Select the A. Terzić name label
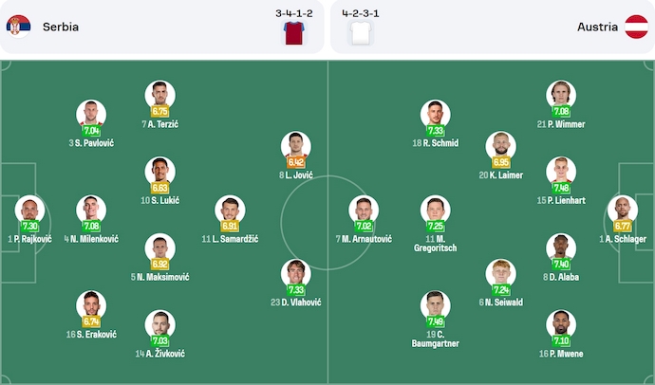 click(x=160, y=124)
